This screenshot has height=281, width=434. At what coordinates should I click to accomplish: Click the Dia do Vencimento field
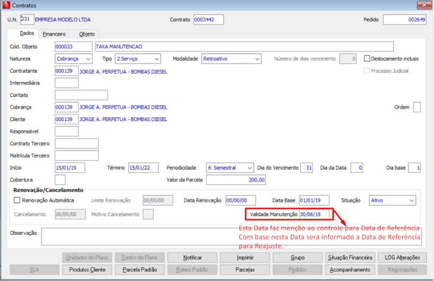307,168
